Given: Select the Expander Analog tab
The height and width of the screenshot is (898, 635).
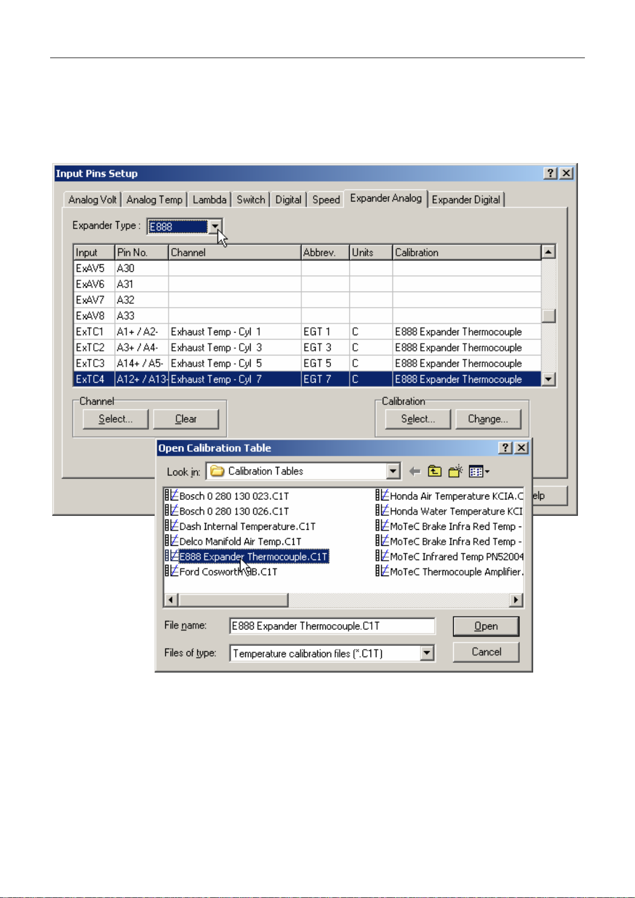Looking at the screenshot, I should pyautogui.click(x=386, y=199).
